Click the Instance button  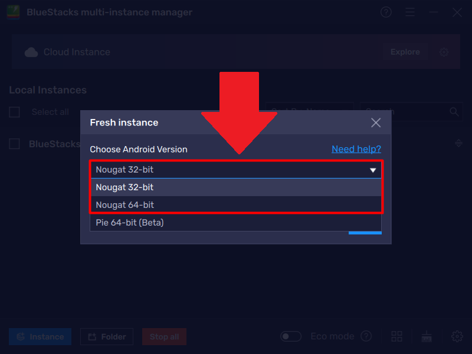(x=40, y=336)
